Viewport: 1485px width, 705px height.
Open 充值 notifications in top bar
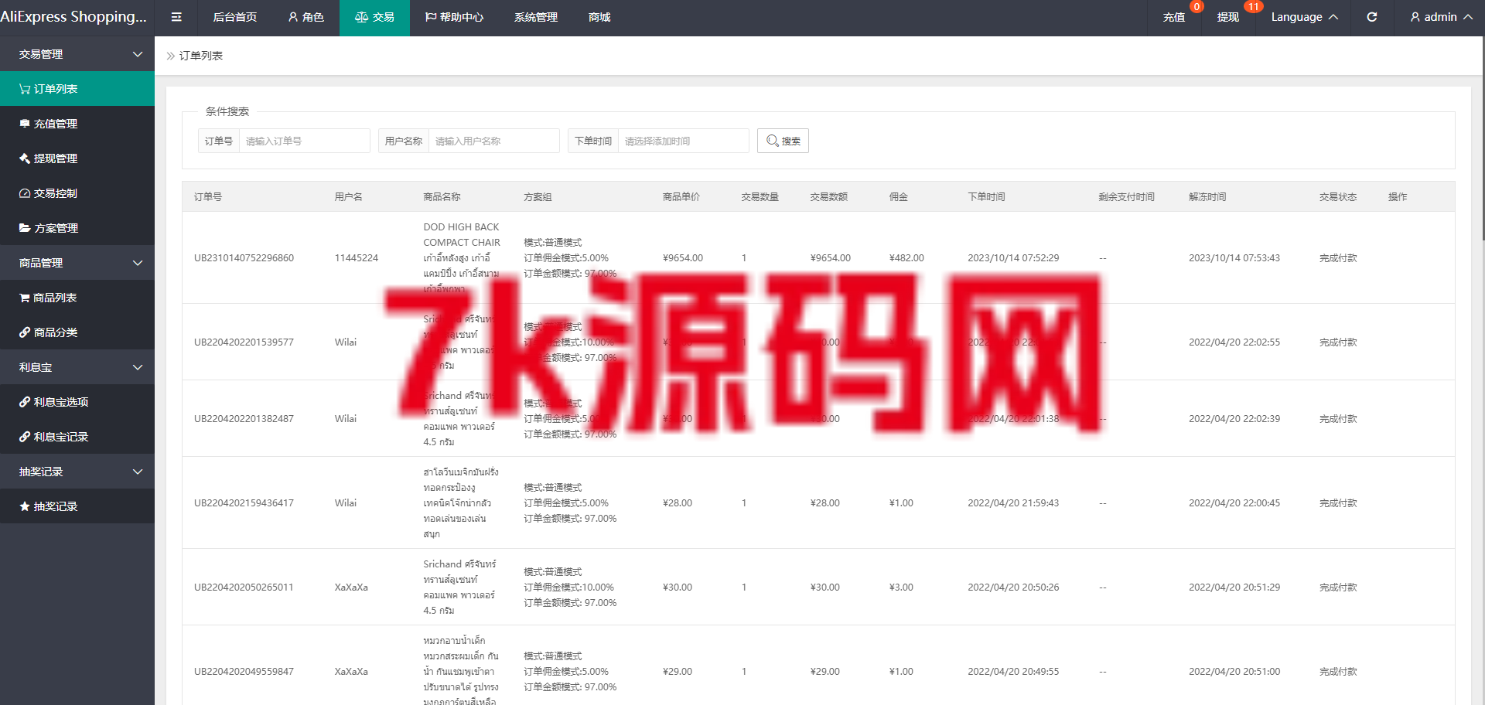coord(1174,17)
